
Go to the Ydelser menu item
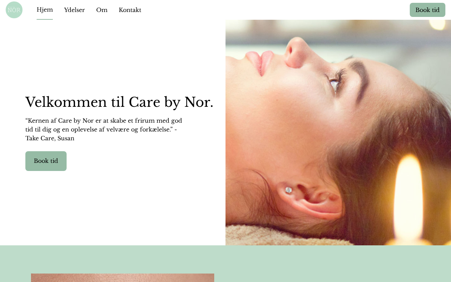[x=74, y=10]
